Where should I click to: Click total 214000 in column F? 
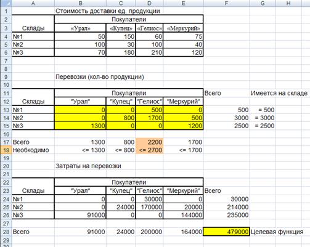click(227, 207)
